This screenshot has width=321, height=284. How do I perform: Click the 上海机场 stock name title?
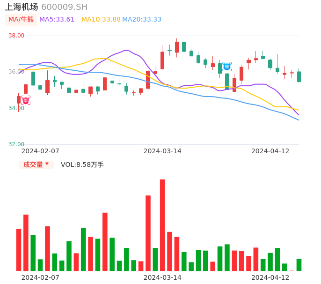[22, 7]
